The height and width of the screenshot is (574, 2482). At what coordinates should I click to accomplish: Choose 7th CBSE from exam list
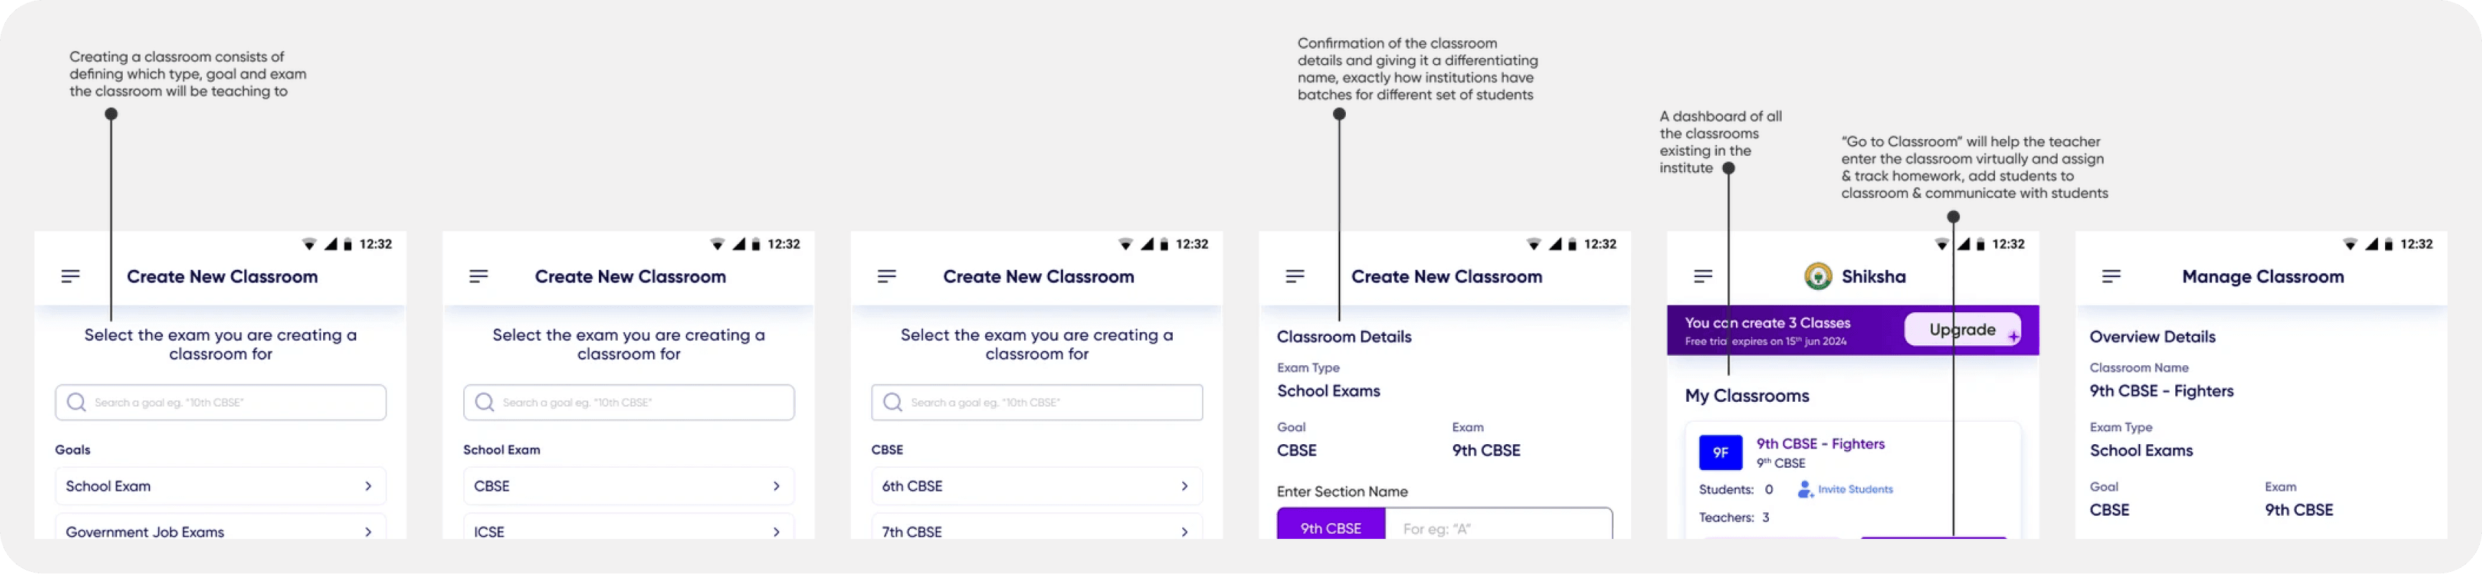(1037, 530)
